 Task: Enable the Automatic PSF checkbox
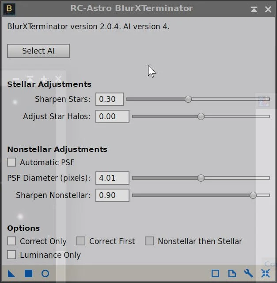click(x=11, y=162)
